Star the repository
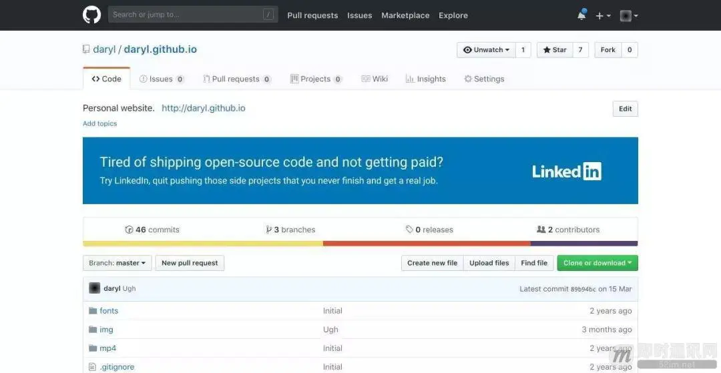Image resolution: width=721 pixels, height=373 pixels. [x=555, y=50]
